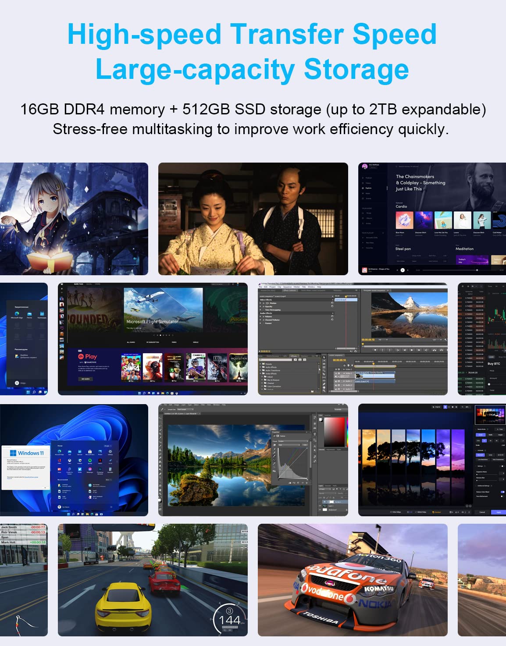
Task: Click the Microsoft Flight Simulator banner
Action: coord(163,310)
